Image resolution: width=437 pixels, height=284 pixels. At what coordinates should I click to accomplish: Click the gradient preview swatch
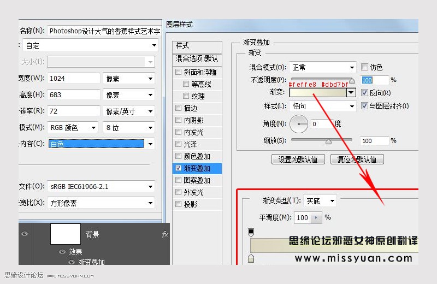[318, 92]
